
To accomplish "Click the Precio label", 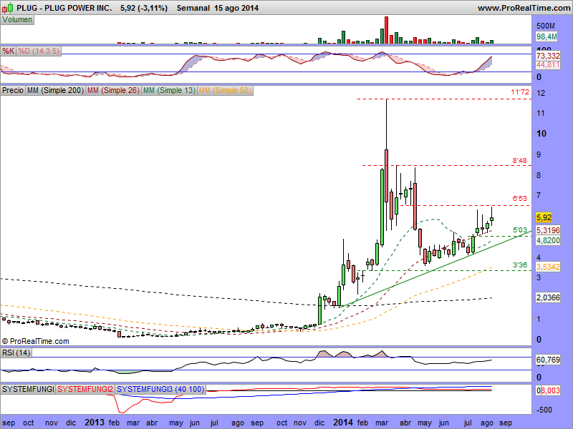I will [x=13, y=90].
